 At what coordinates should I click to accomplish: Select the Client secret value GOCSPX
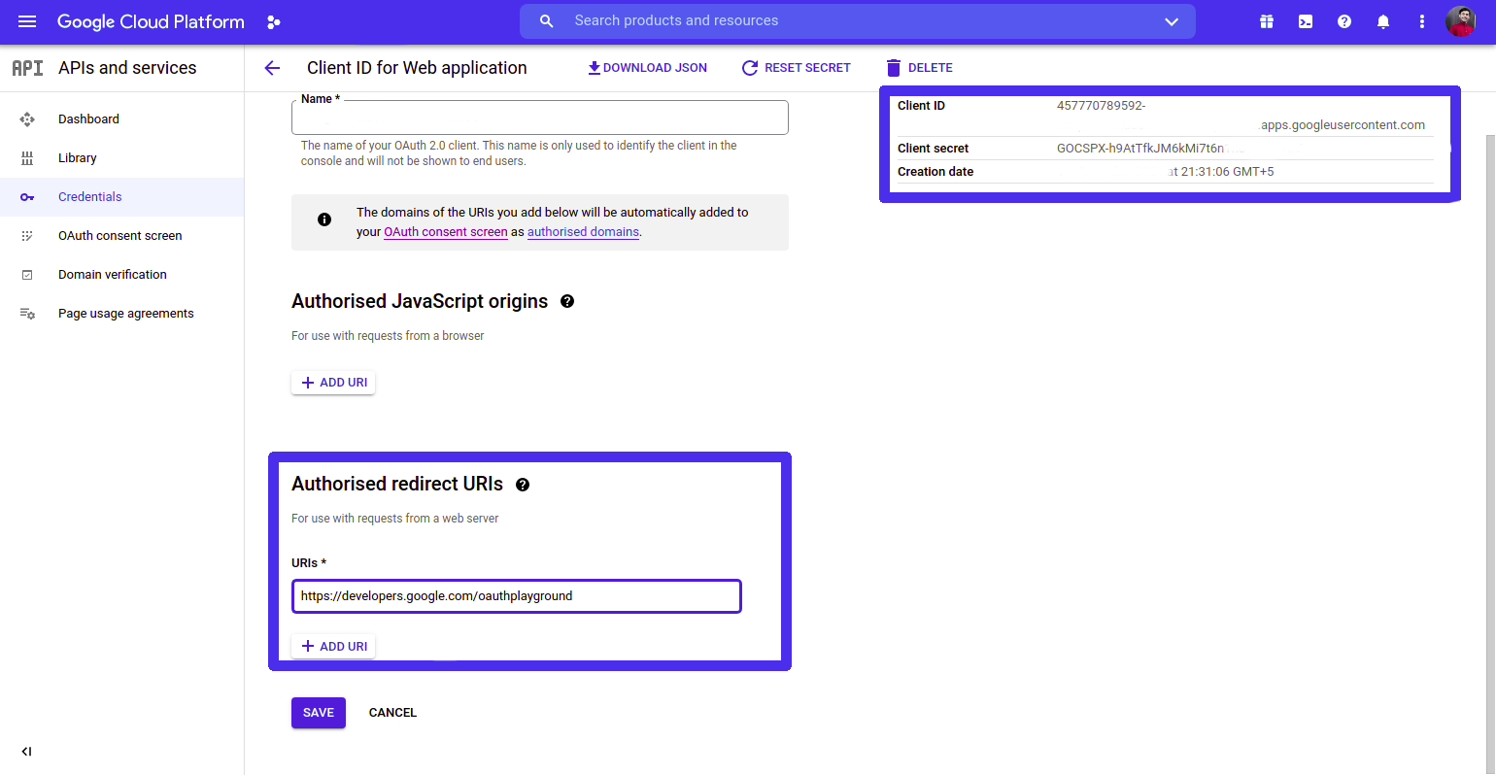pos(1140,149)
